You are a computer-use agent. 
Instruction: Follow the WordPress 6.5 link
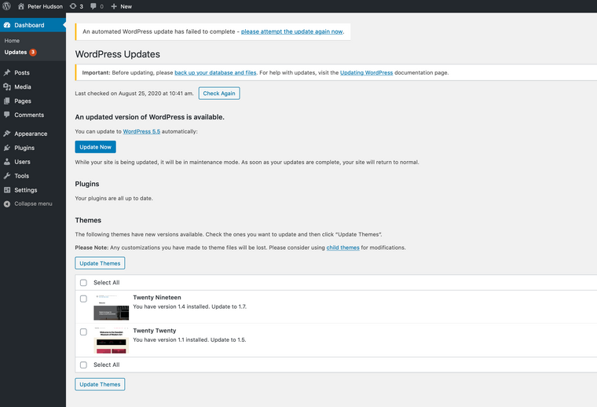tap(141, 131)
